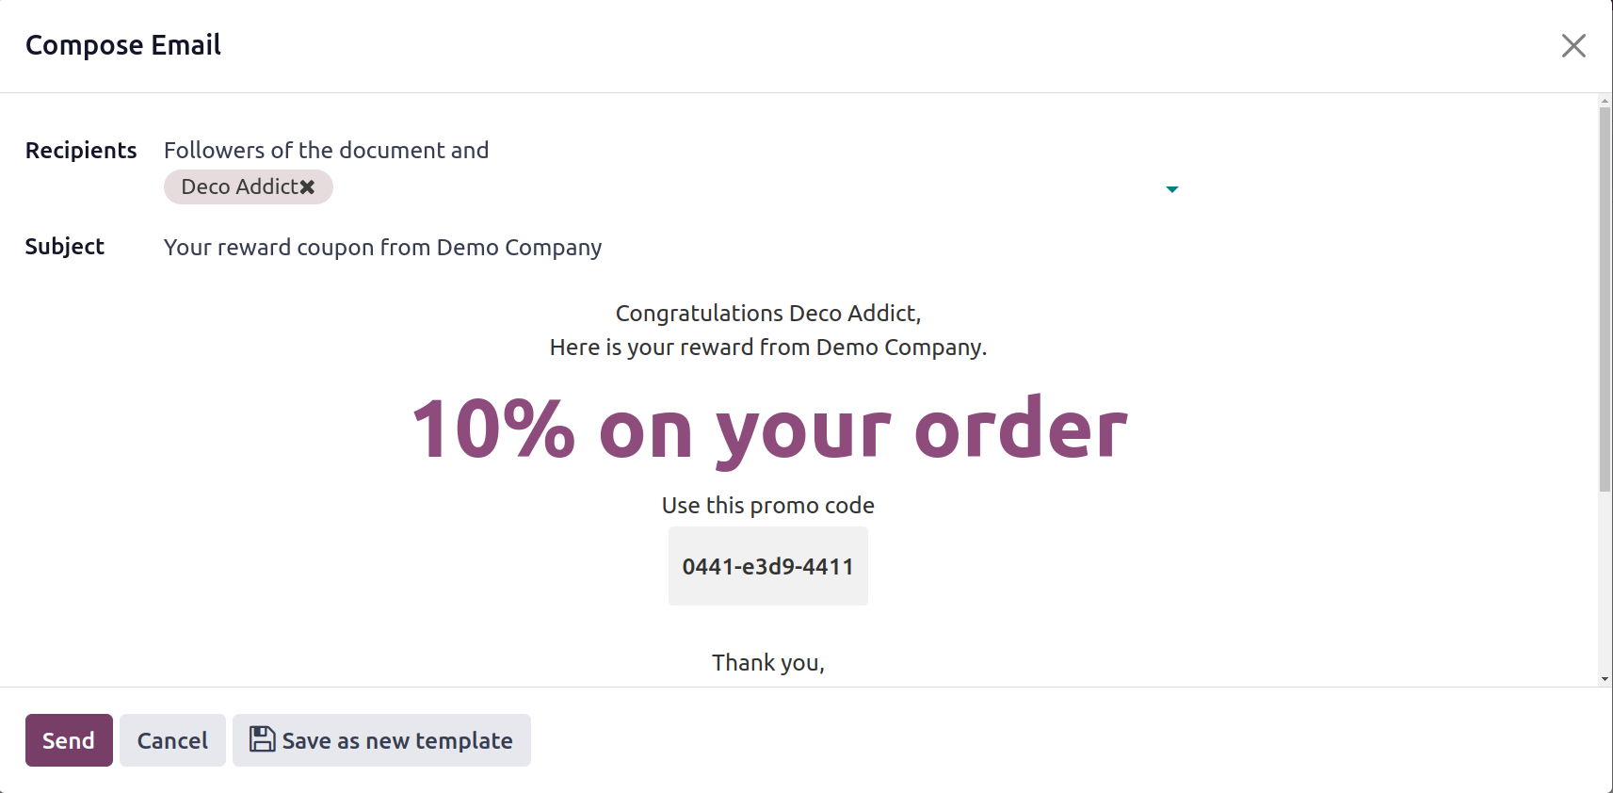Click the vertical scrollbar thumb
Image resolution: width=1613 pixels, height=793 pixels.
click(1605, 299)
